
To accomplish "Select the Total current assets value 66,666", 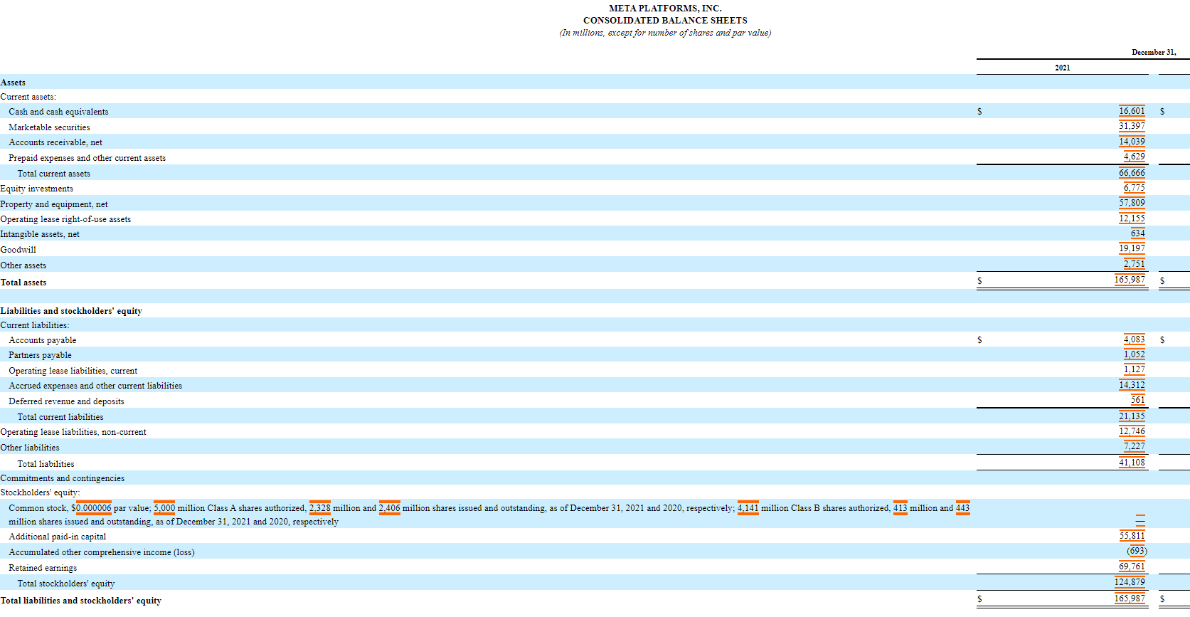I will pos(1132,173).
